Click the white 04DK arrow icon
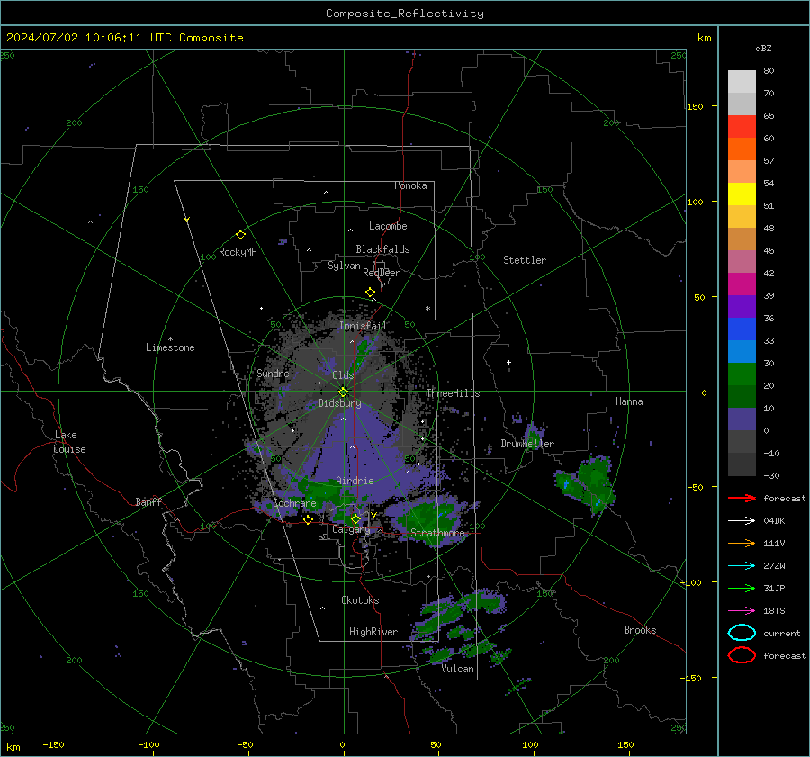 point(742,521)
